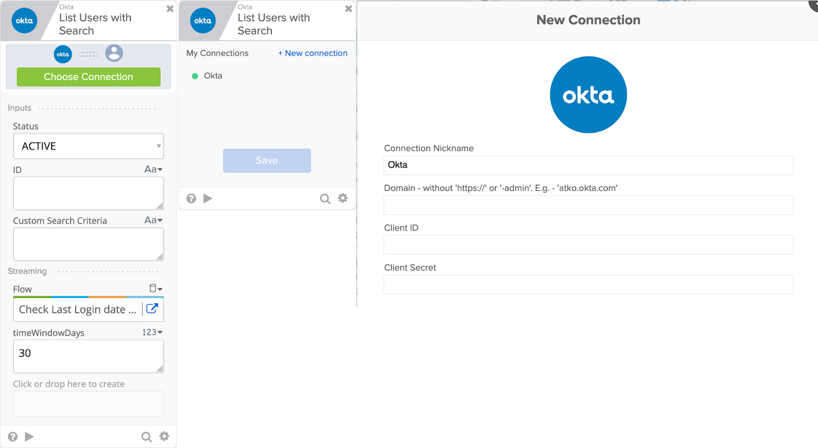This screenshot has height=448, width=818.
Task: Select the Okta connection in My Connections
Action: coord(213,76)
